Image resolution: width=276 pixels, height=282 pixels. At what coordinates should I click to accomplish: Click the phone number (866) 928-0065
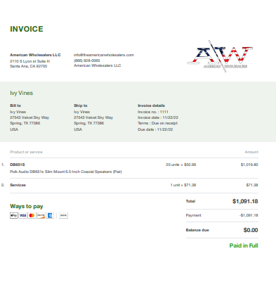[87, 60]
